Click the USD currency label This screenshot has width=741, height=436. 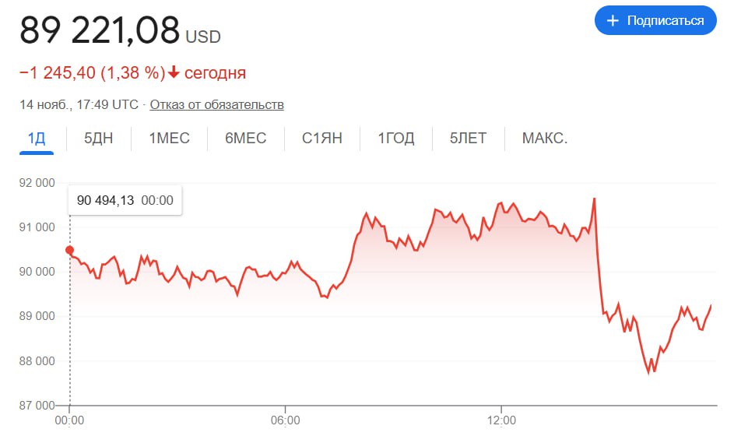pyautogui.click(x=202, y=37)
